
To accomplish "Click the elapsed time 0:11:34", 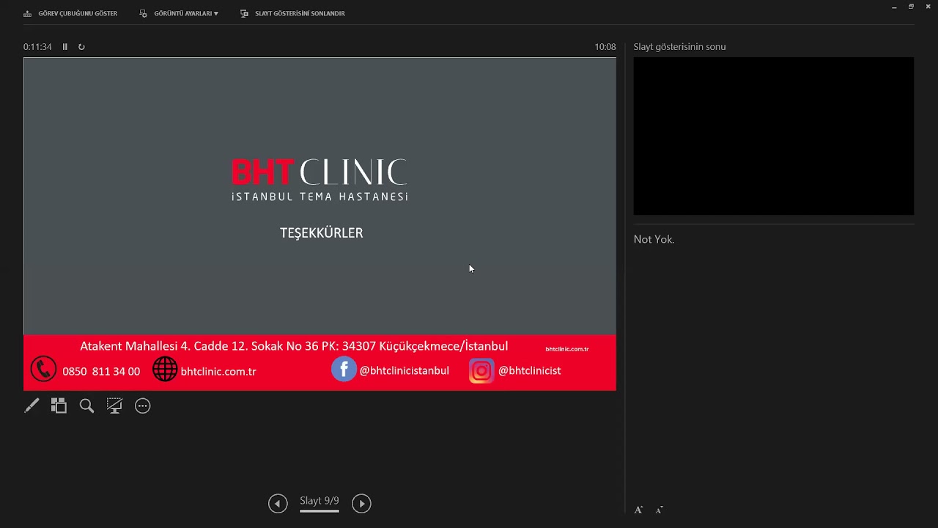I will 37,47.
